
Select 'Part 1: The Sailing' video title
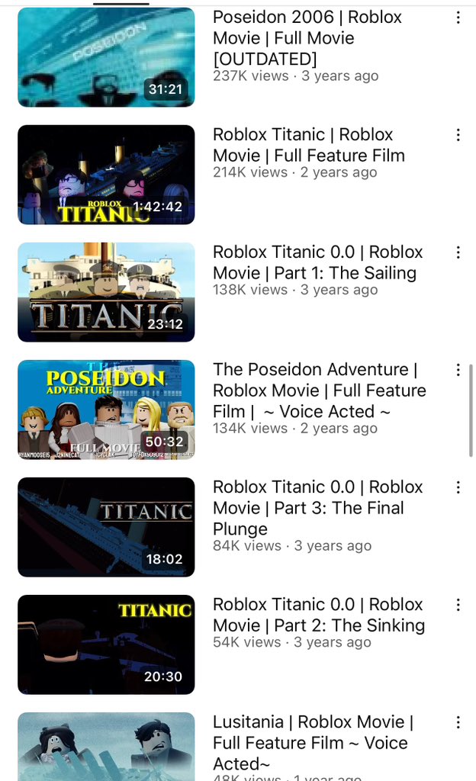317,262
